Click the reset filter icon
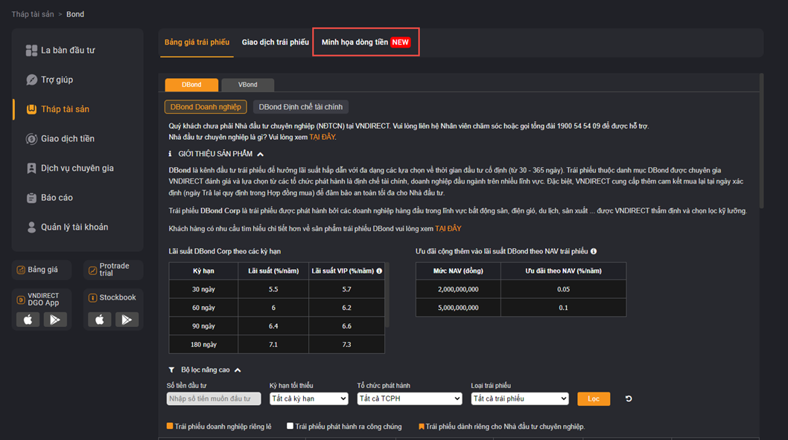Viewport: 788px width, 440px height. (628, 399)
